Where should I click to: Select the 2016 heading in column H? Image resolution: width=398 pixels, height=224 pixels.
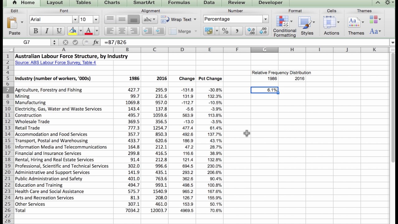[292, 78]
